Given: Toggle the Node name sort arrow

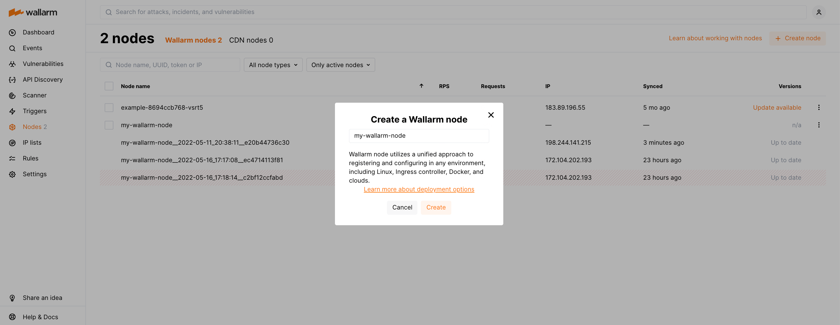Looking at the screenshot, I should 421,86.
